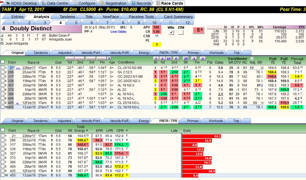Uncheck the Win checkbox
This screenshot has height=180, width=306.
(x=171, y=32)
